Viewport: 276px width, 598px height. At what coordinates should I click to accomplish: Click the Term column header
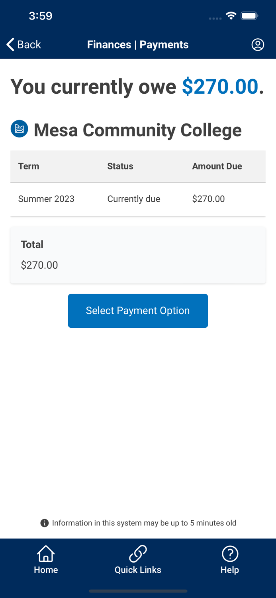29,166
